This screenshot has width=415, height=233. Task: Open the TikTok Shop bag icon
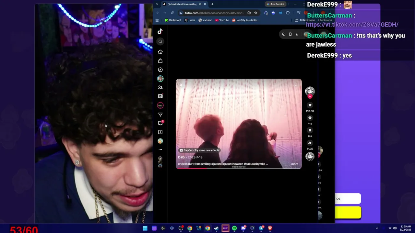coord(160,61)
